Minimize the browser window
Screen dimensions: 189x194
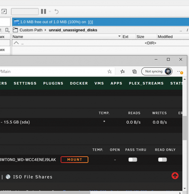pos(156,59)
